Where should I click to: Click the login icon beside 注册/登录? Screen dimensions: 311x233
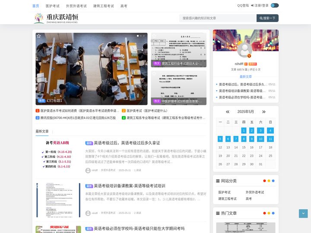coord(253,6)
